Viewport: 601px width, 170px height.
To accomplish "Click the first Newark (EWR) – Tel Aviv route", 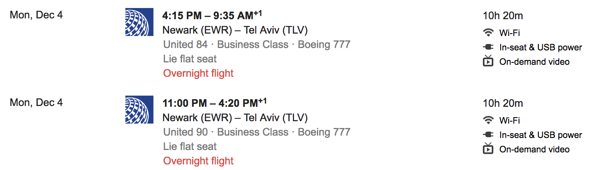I will pyautogui.click(x=235, y=30).
